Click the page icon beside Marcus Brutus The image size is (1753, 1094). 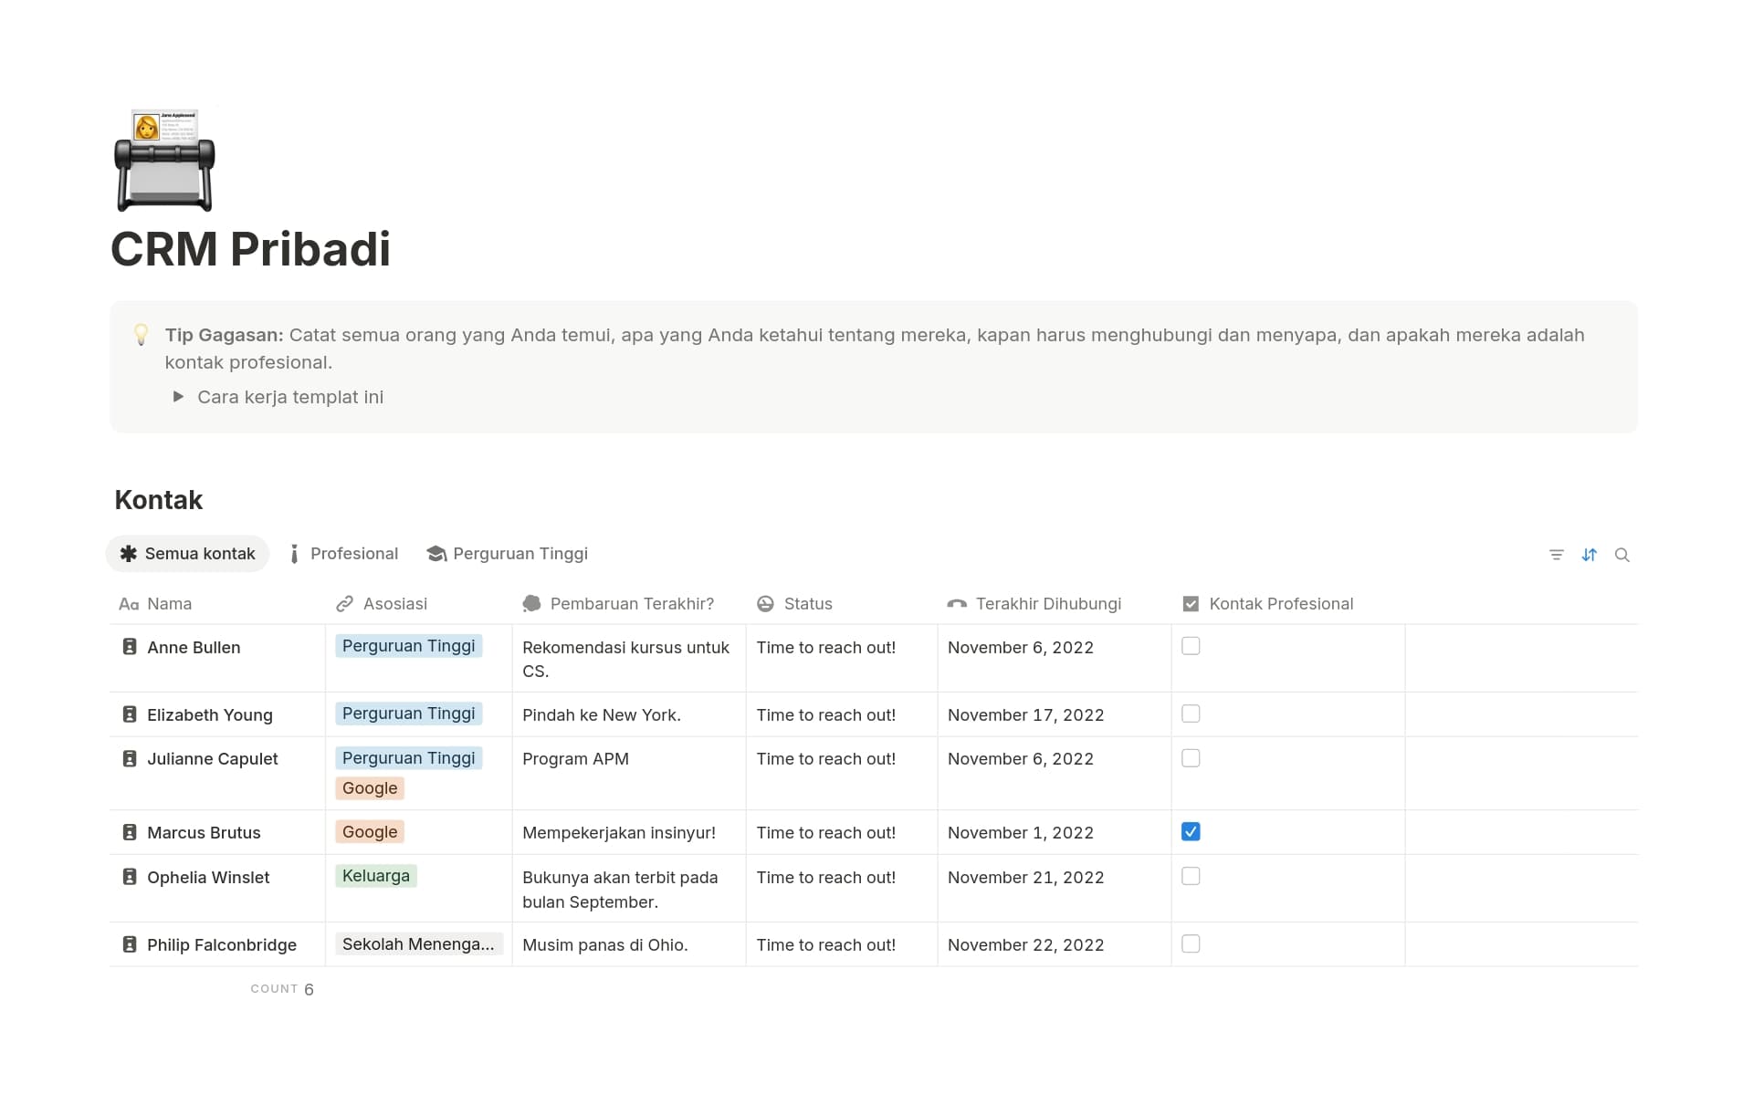(x=130, y=832)
